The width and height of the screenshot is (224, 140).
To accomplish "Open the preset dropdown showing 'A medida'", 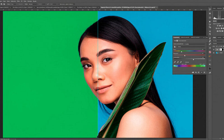I will pyautogui.click(x=195, y=44).
